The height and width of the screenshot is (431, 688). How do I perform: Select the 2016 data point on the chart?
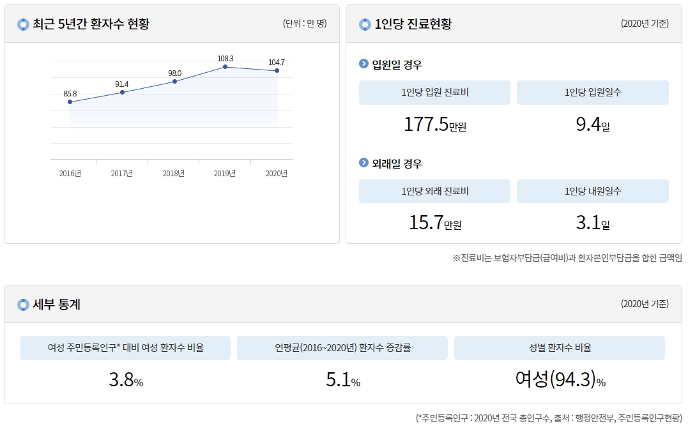[x=70, y=102]
